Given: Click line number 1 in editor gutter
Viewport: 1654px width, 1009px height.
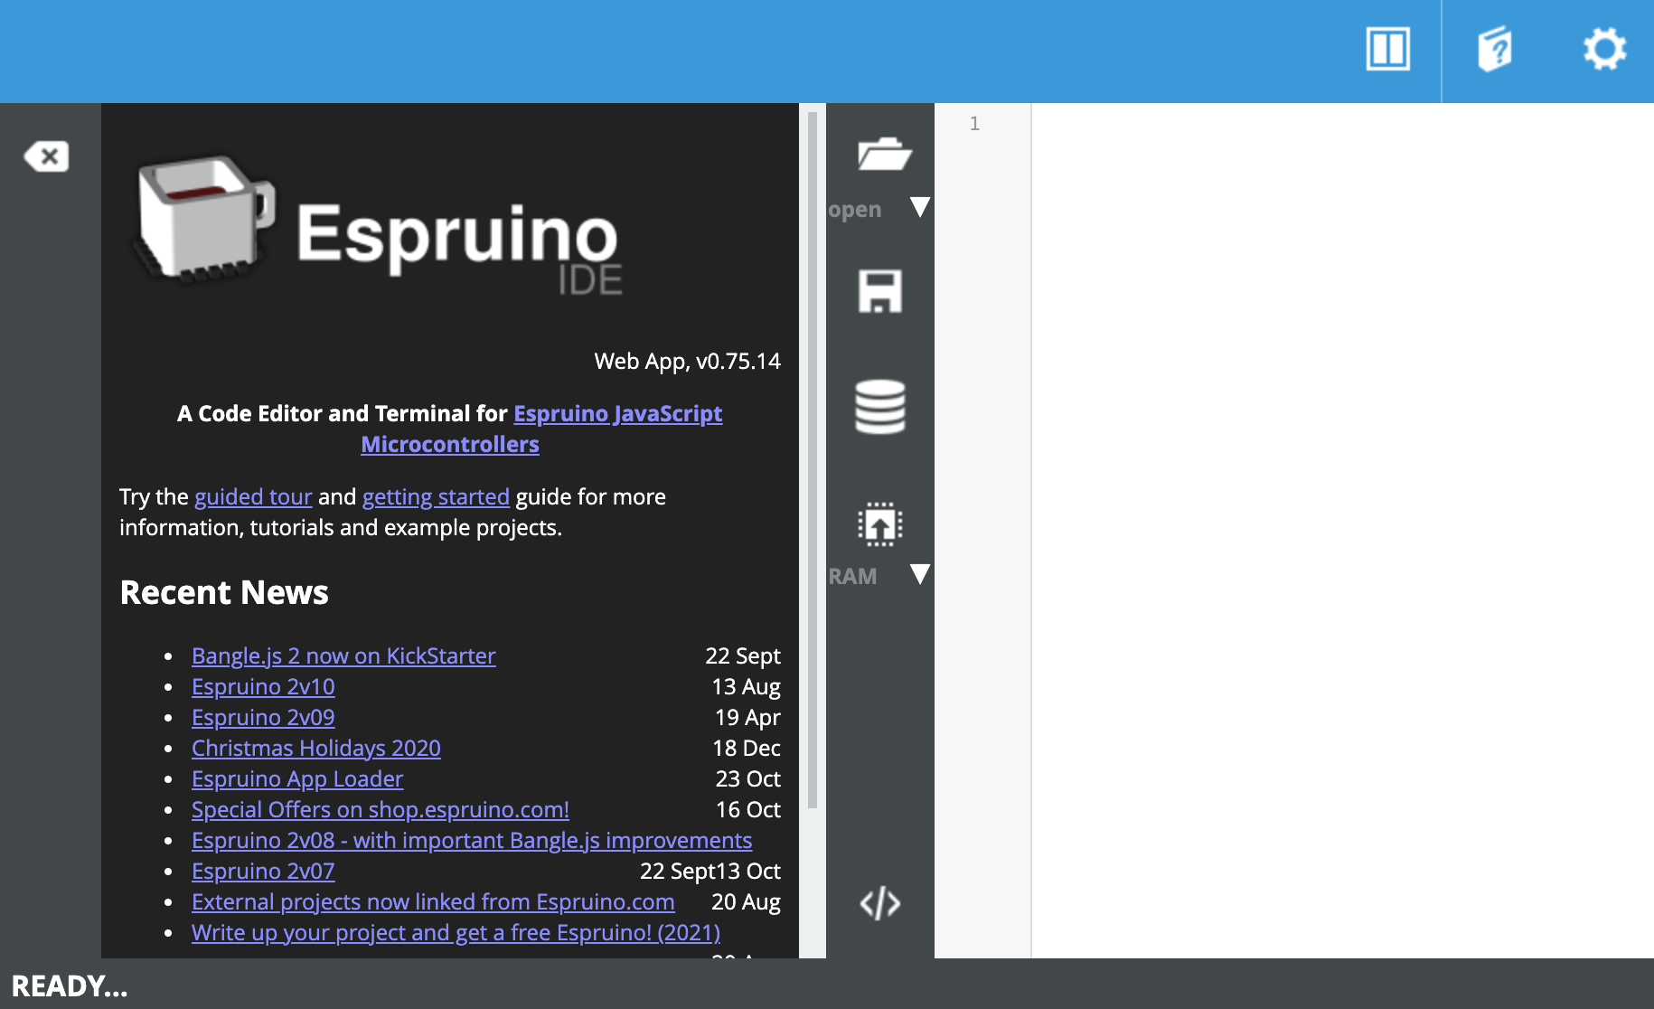Looking at the screenshot, I should click(x=974, y=124).
